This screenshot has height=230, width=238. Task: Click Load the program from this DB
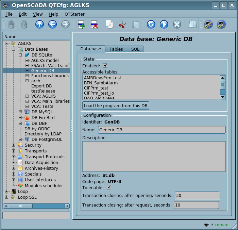(116, 105)
